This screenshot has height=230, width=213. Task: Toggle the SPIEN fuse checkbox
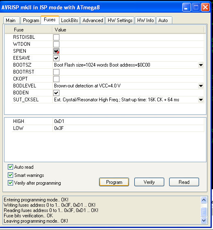56,51
